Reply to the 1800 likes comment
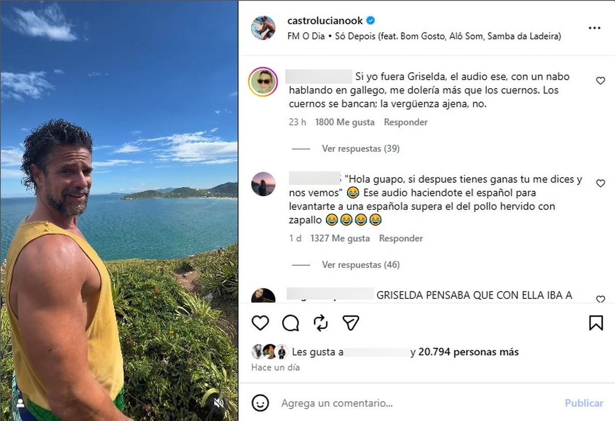This screenshot has height=421, width=615. 406,122
